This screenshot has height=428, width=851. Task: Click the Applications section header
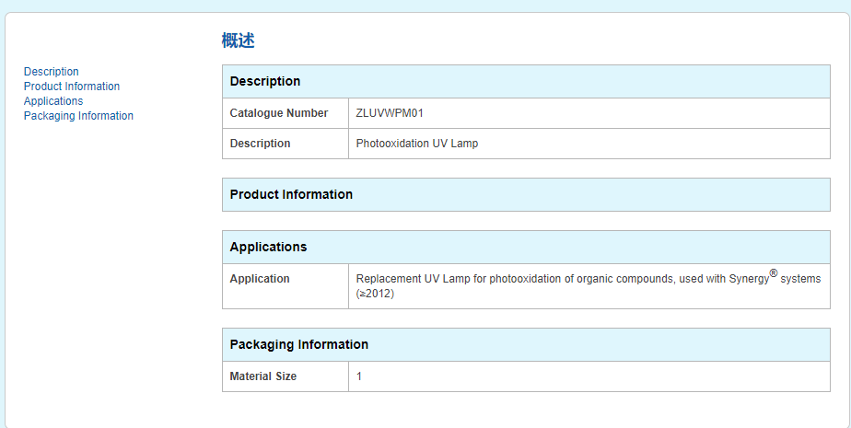tap(268, 247)
